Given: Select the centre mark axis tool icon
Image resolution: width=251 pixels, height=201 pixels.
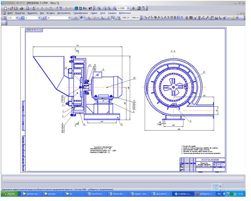Looking at the screenshot, I should click(237, 18).
